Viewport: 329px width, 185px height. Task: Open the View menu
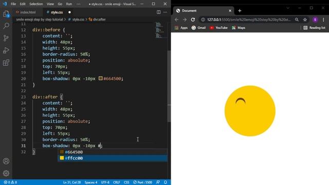point(50,4)
